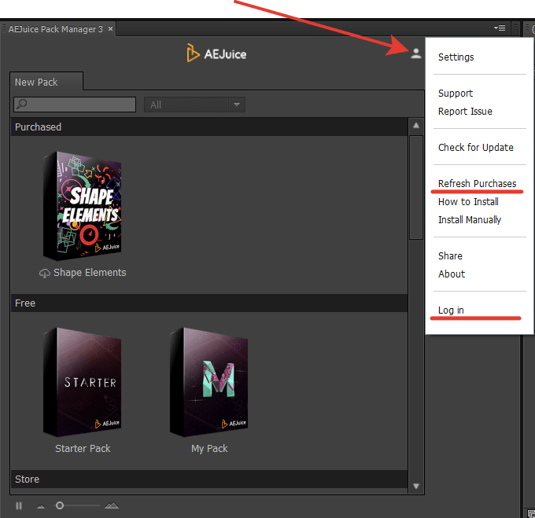This screenshot has height=518, width=535.
Task: Click the Purchased section header
Action: click(209, 127)
